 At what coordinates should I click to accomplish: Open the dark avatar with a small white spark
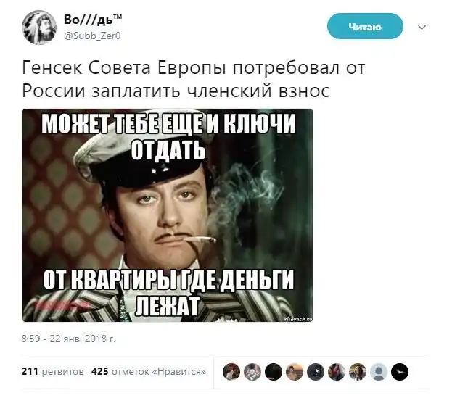[x=316, y=372]
